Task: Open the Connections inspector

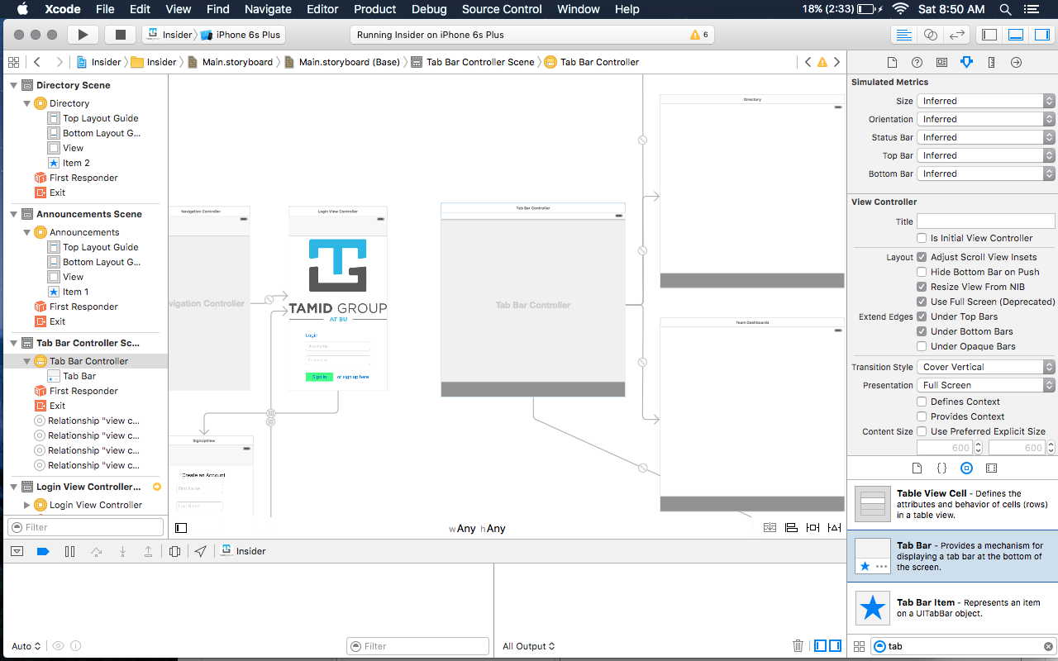Action: [x=1016, y=62]
